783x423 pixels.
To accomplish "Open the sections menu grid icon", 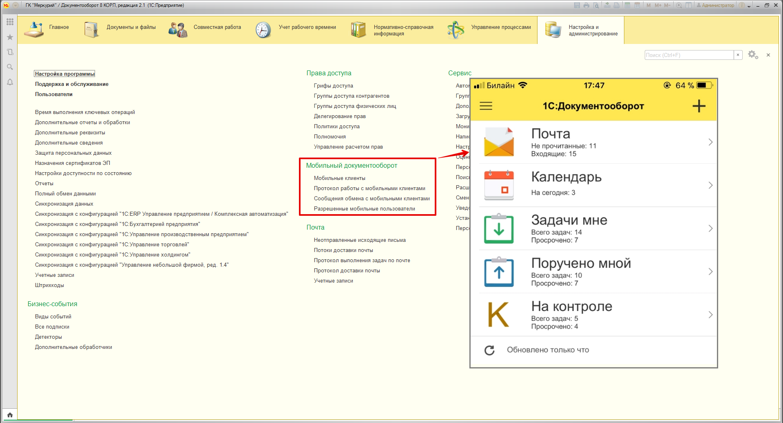I will (x=10, y=22).
